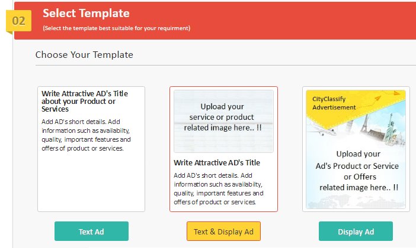Click the airplane illustration in the Display Ad preview
Image resolution: width=416 pixels, height=248 pixels.
(x=322, y=129)
